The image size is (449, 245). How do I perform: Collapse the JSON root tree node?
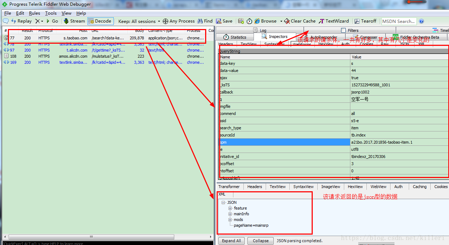pyautogui.click(x=223, y=202)
